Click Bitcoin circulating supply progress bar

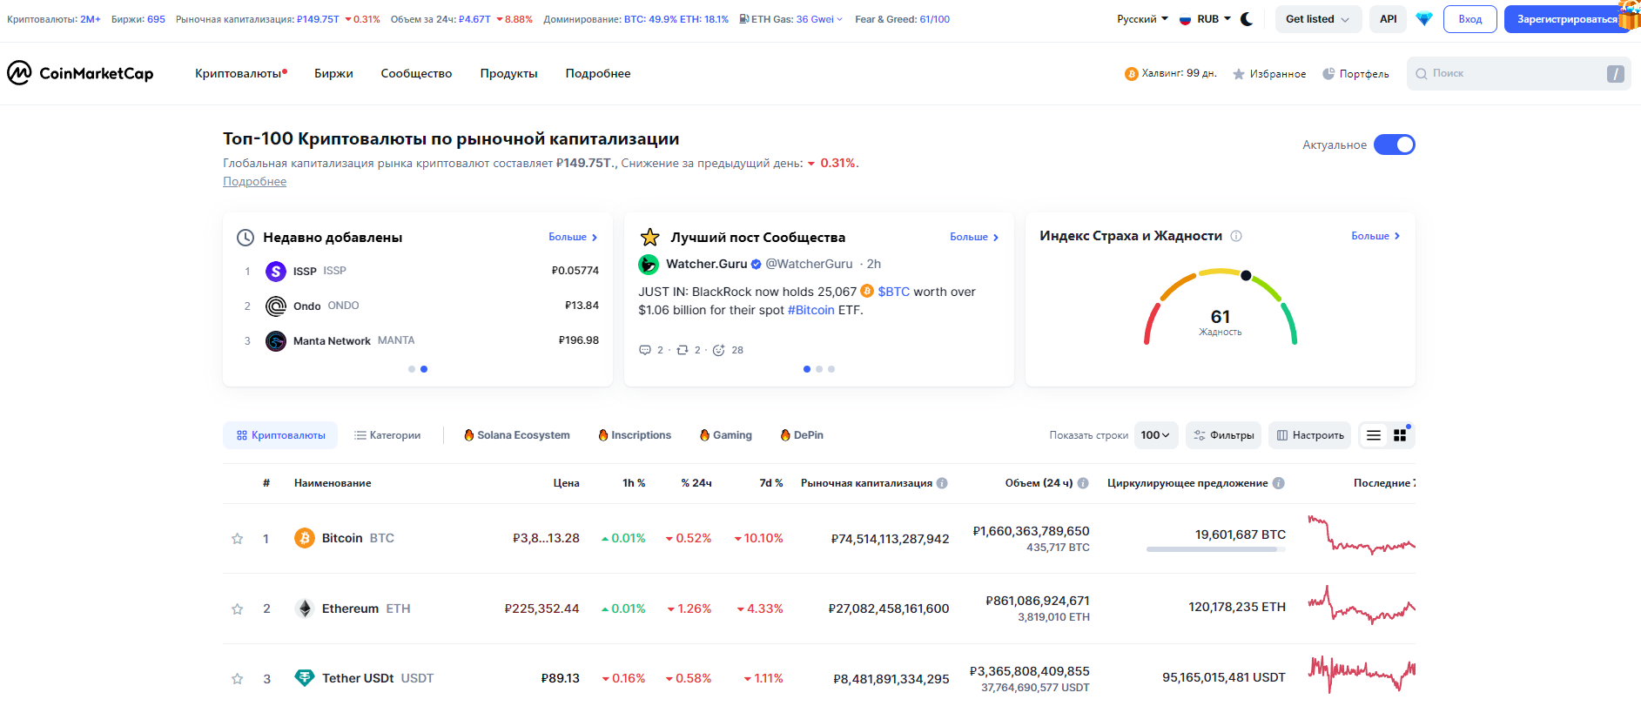(1216, 549)
